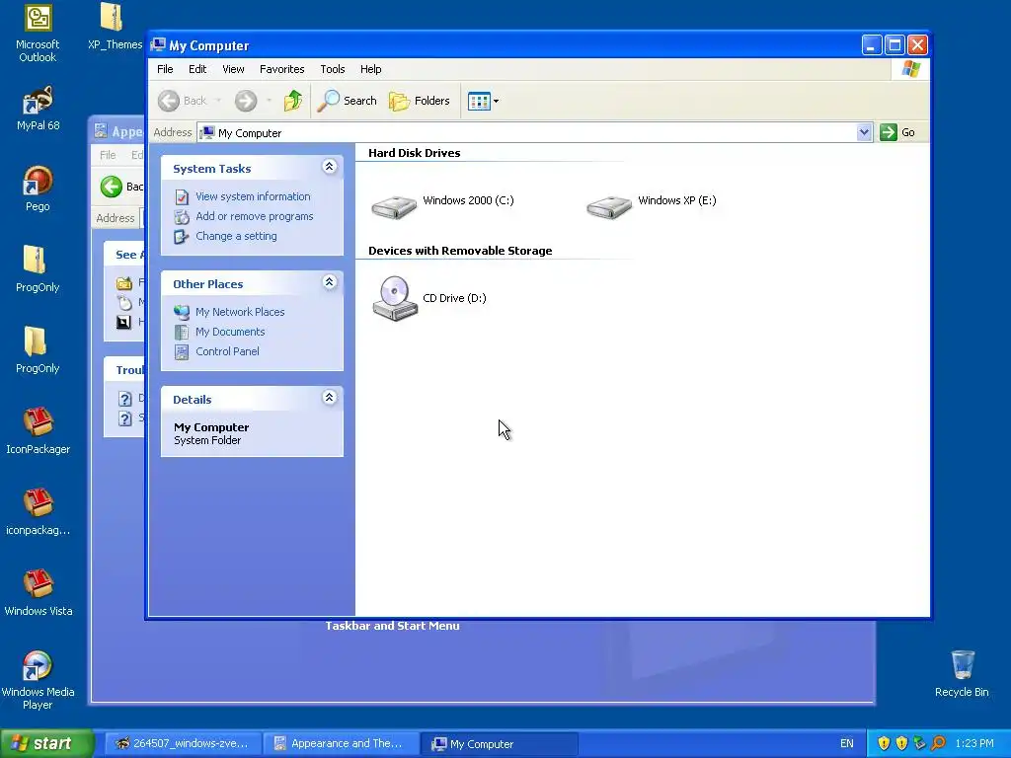Image resolution: width=1011 pixels, height=758 pixels.
Task: Open the Help menu
Action: (371, 69)
